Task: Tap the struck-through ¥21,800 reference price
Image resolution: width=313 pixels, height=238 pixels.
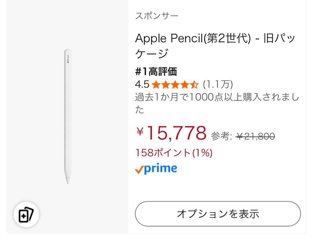Action: pos(254,135)
